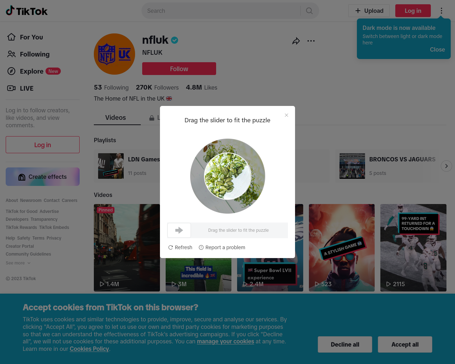Screen dimensions: 455x364
Task: Click inside the Search input field
Action: (x=221, y=11)
